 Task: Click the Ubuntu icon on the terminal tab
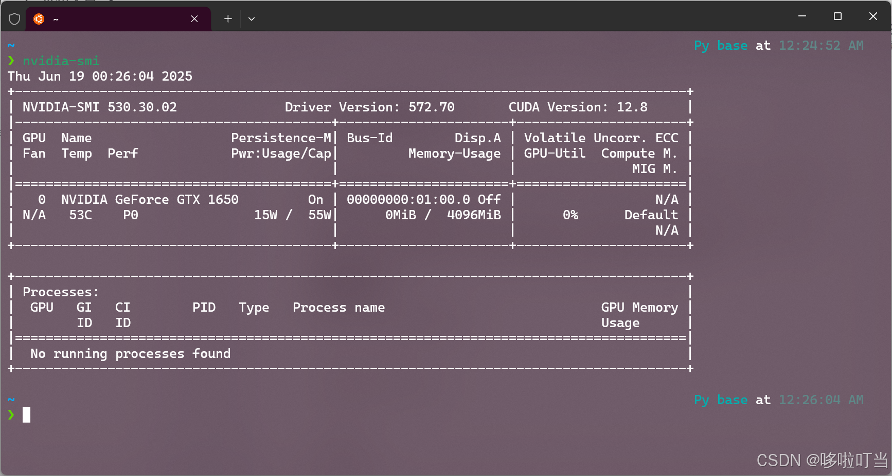[x=39, y=19]
